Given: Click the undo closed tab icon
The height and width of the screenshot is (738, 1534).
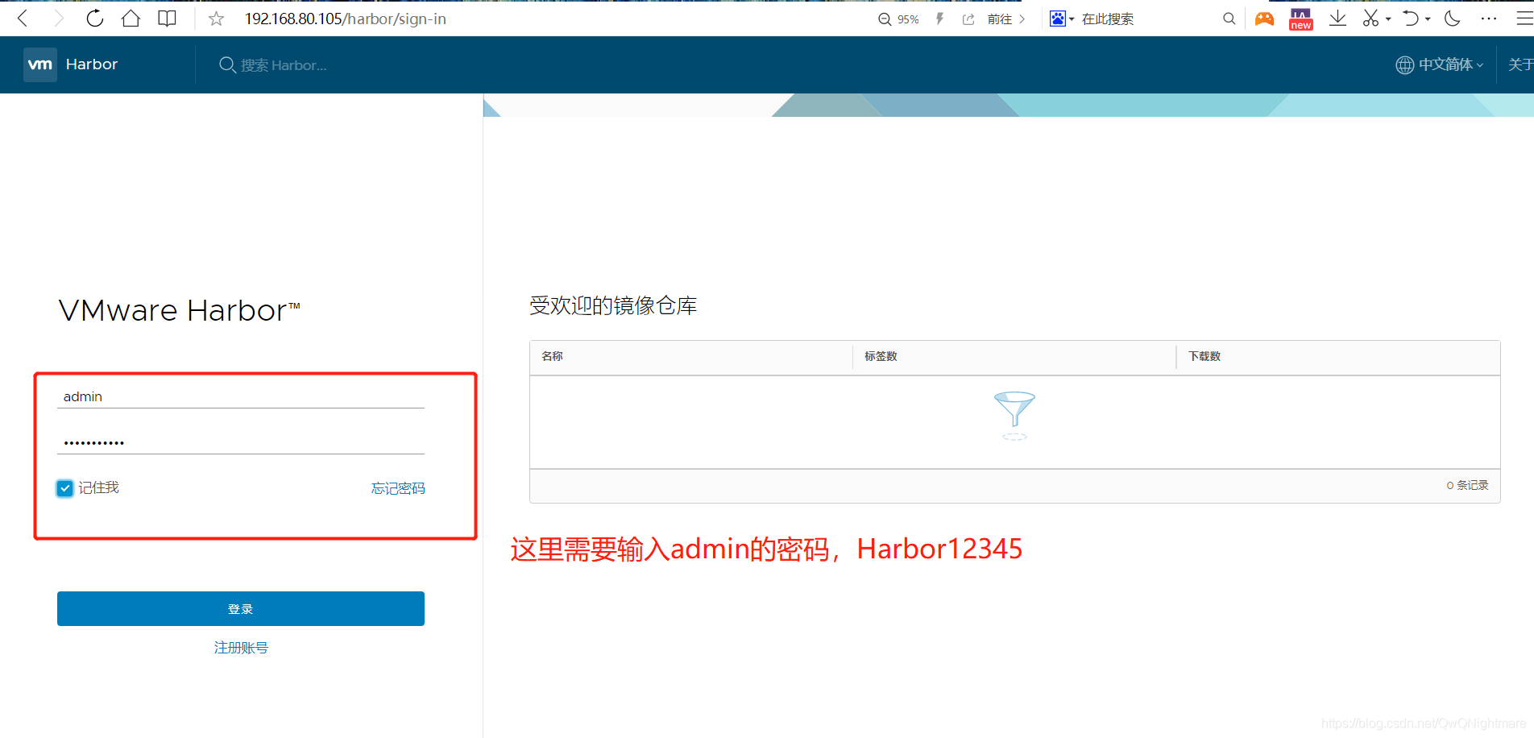Looking at the screenshot, I should (x=1411, y=19).
